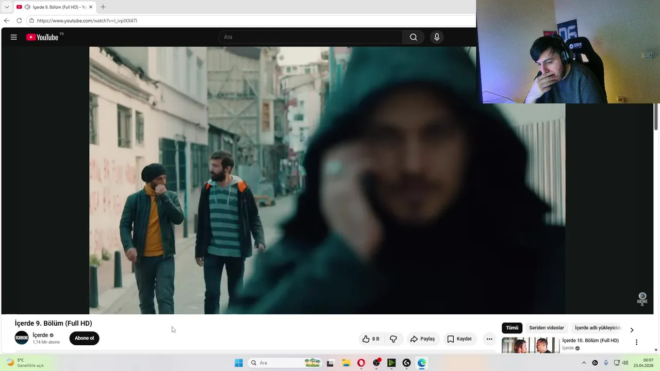Click the scroll-down arrow of page scrollbar
The height and width of the screenshot is (371, 660).
point(656,350)
